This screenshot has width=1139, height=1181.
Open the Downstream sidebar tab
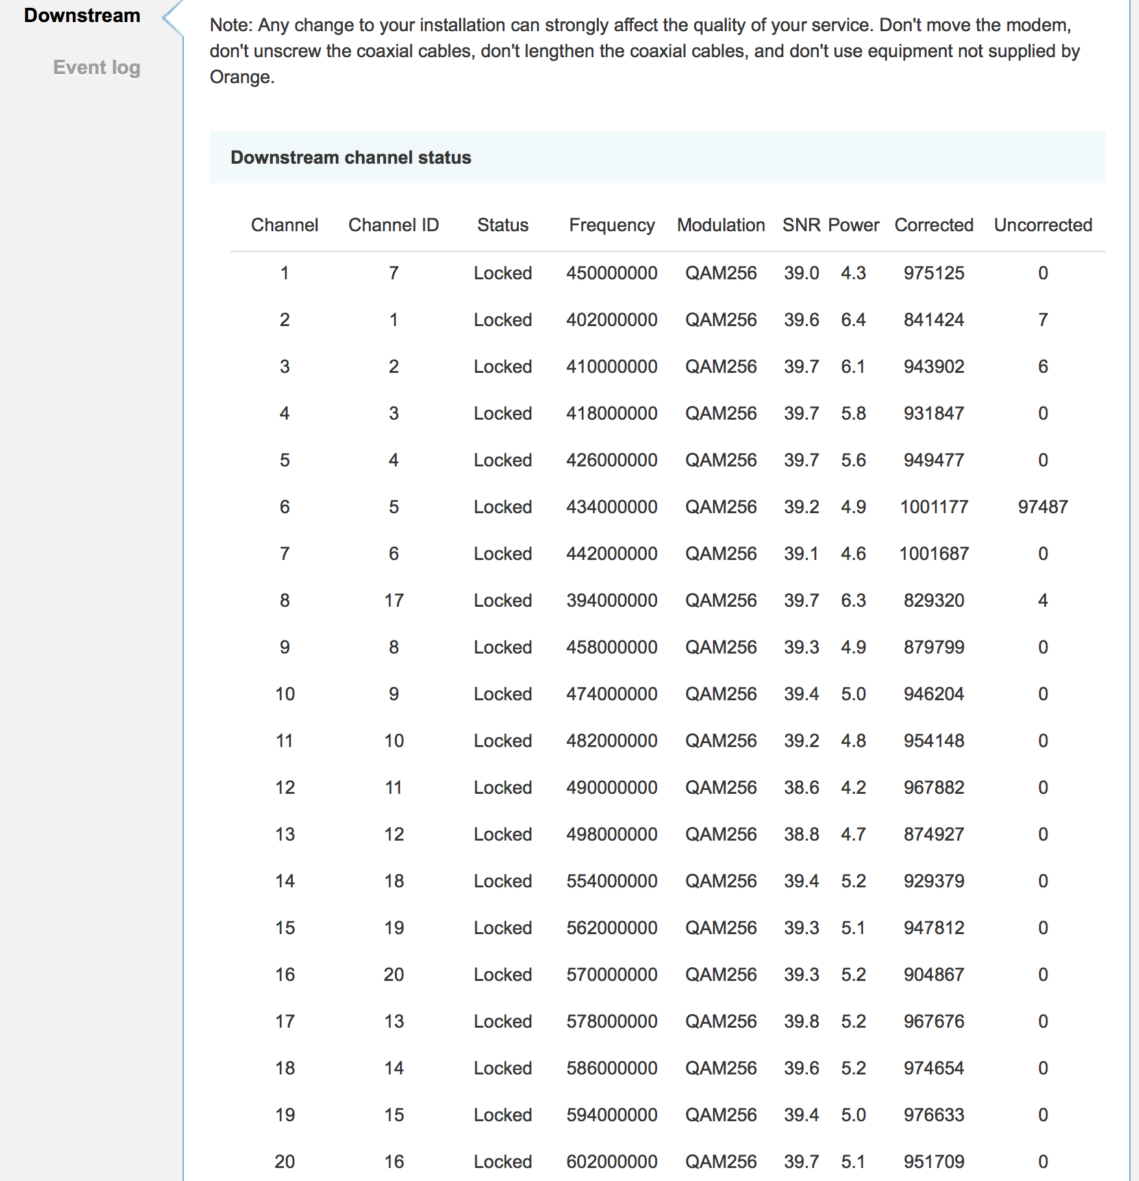coord(82,16)
